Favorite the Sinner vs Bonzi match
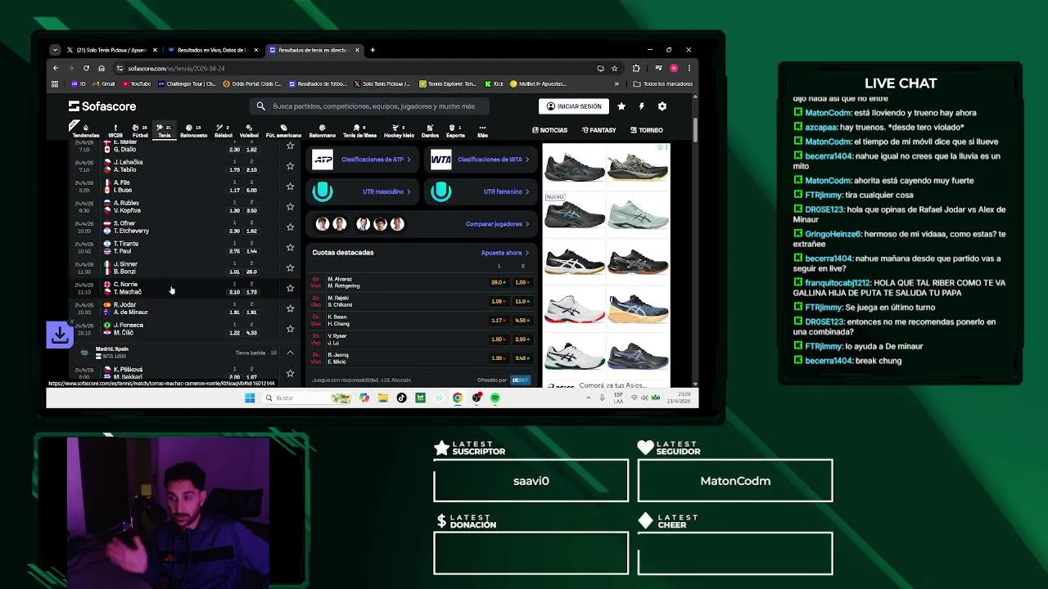This screenshot has width=1048, height=589. [x=290, y=268]
